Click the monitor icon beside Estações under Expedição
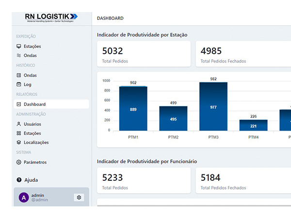This screenshot has height=218, width=291. point(19,46)
